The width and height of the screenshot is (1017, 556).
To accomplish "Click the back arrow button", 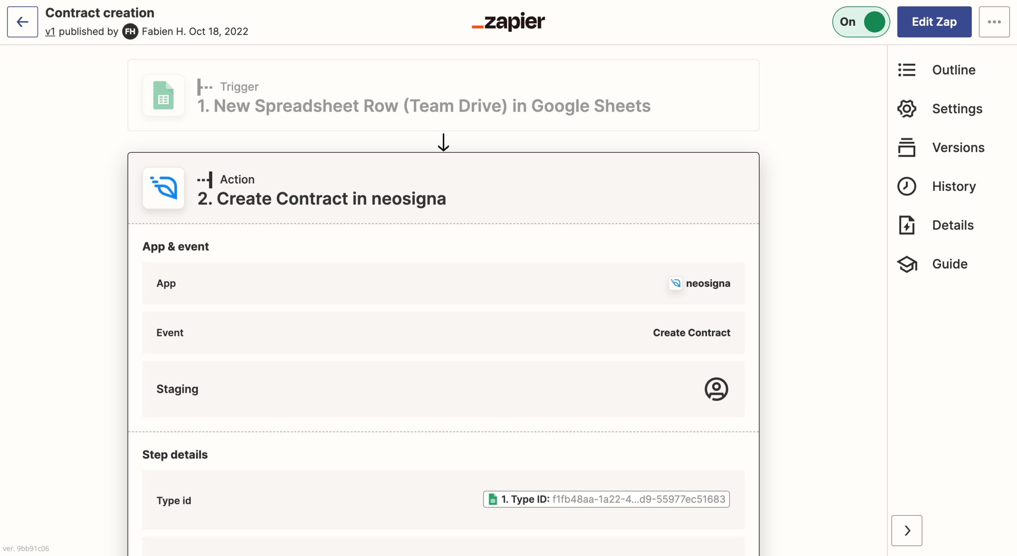I will coord(22,22).
